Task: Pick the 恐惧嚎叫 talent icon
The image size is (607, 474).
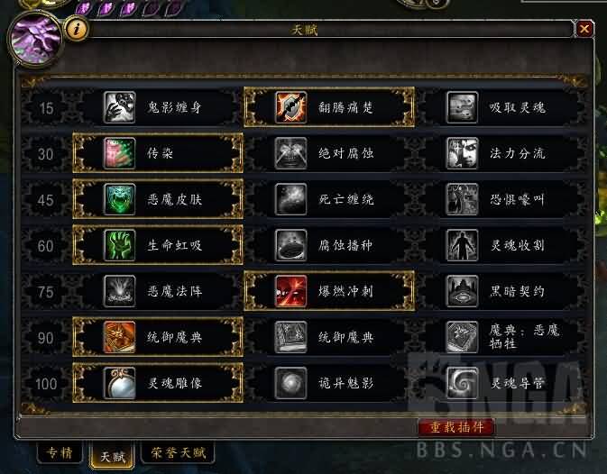Action: (462, 199)
